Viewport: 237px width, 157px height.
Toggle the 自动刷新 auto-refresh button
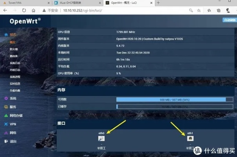tap(230, 20)
